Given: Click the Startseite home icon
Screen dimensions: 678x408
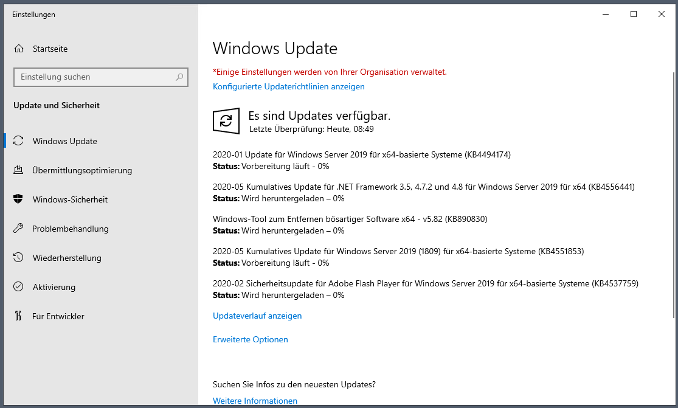Looking at the screenshot, I should (x=19, y=49).
